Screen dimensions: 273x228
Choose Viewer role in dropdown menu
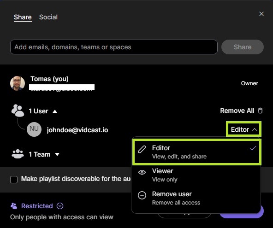196,175
